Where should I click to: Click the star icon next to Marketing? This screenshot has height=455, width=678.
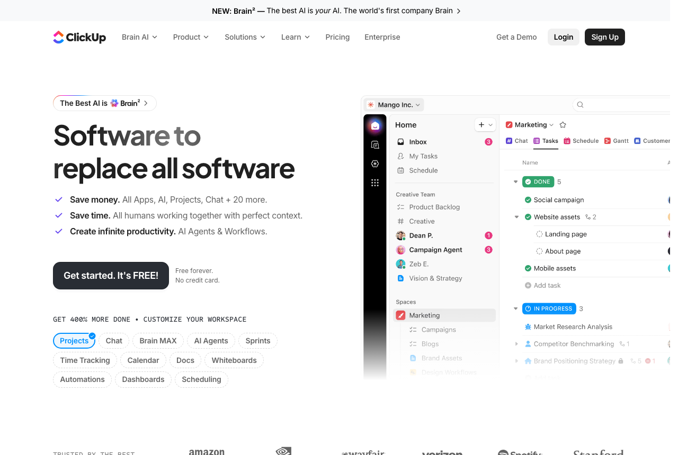[563, 125]
